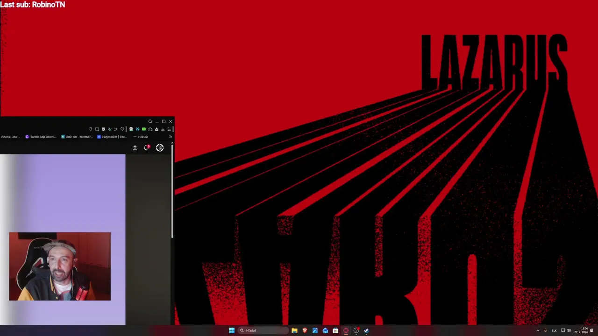Open the edie_69 member bookmark
Image resolution: width=598 pixels, height=336 pixels.
77,137
